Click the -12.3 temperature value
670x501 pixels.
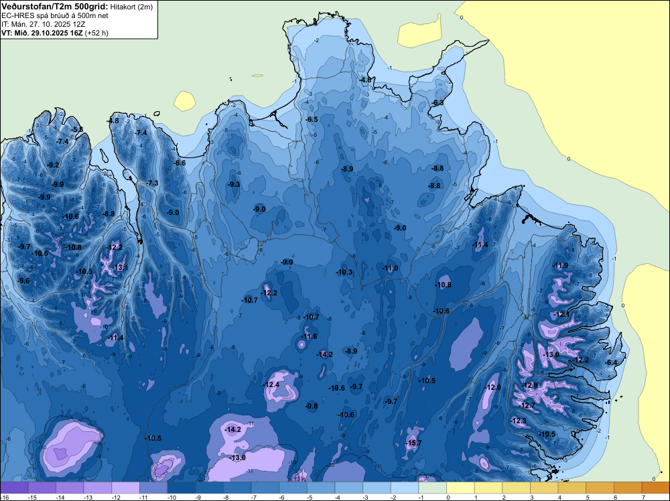[519, 421]
